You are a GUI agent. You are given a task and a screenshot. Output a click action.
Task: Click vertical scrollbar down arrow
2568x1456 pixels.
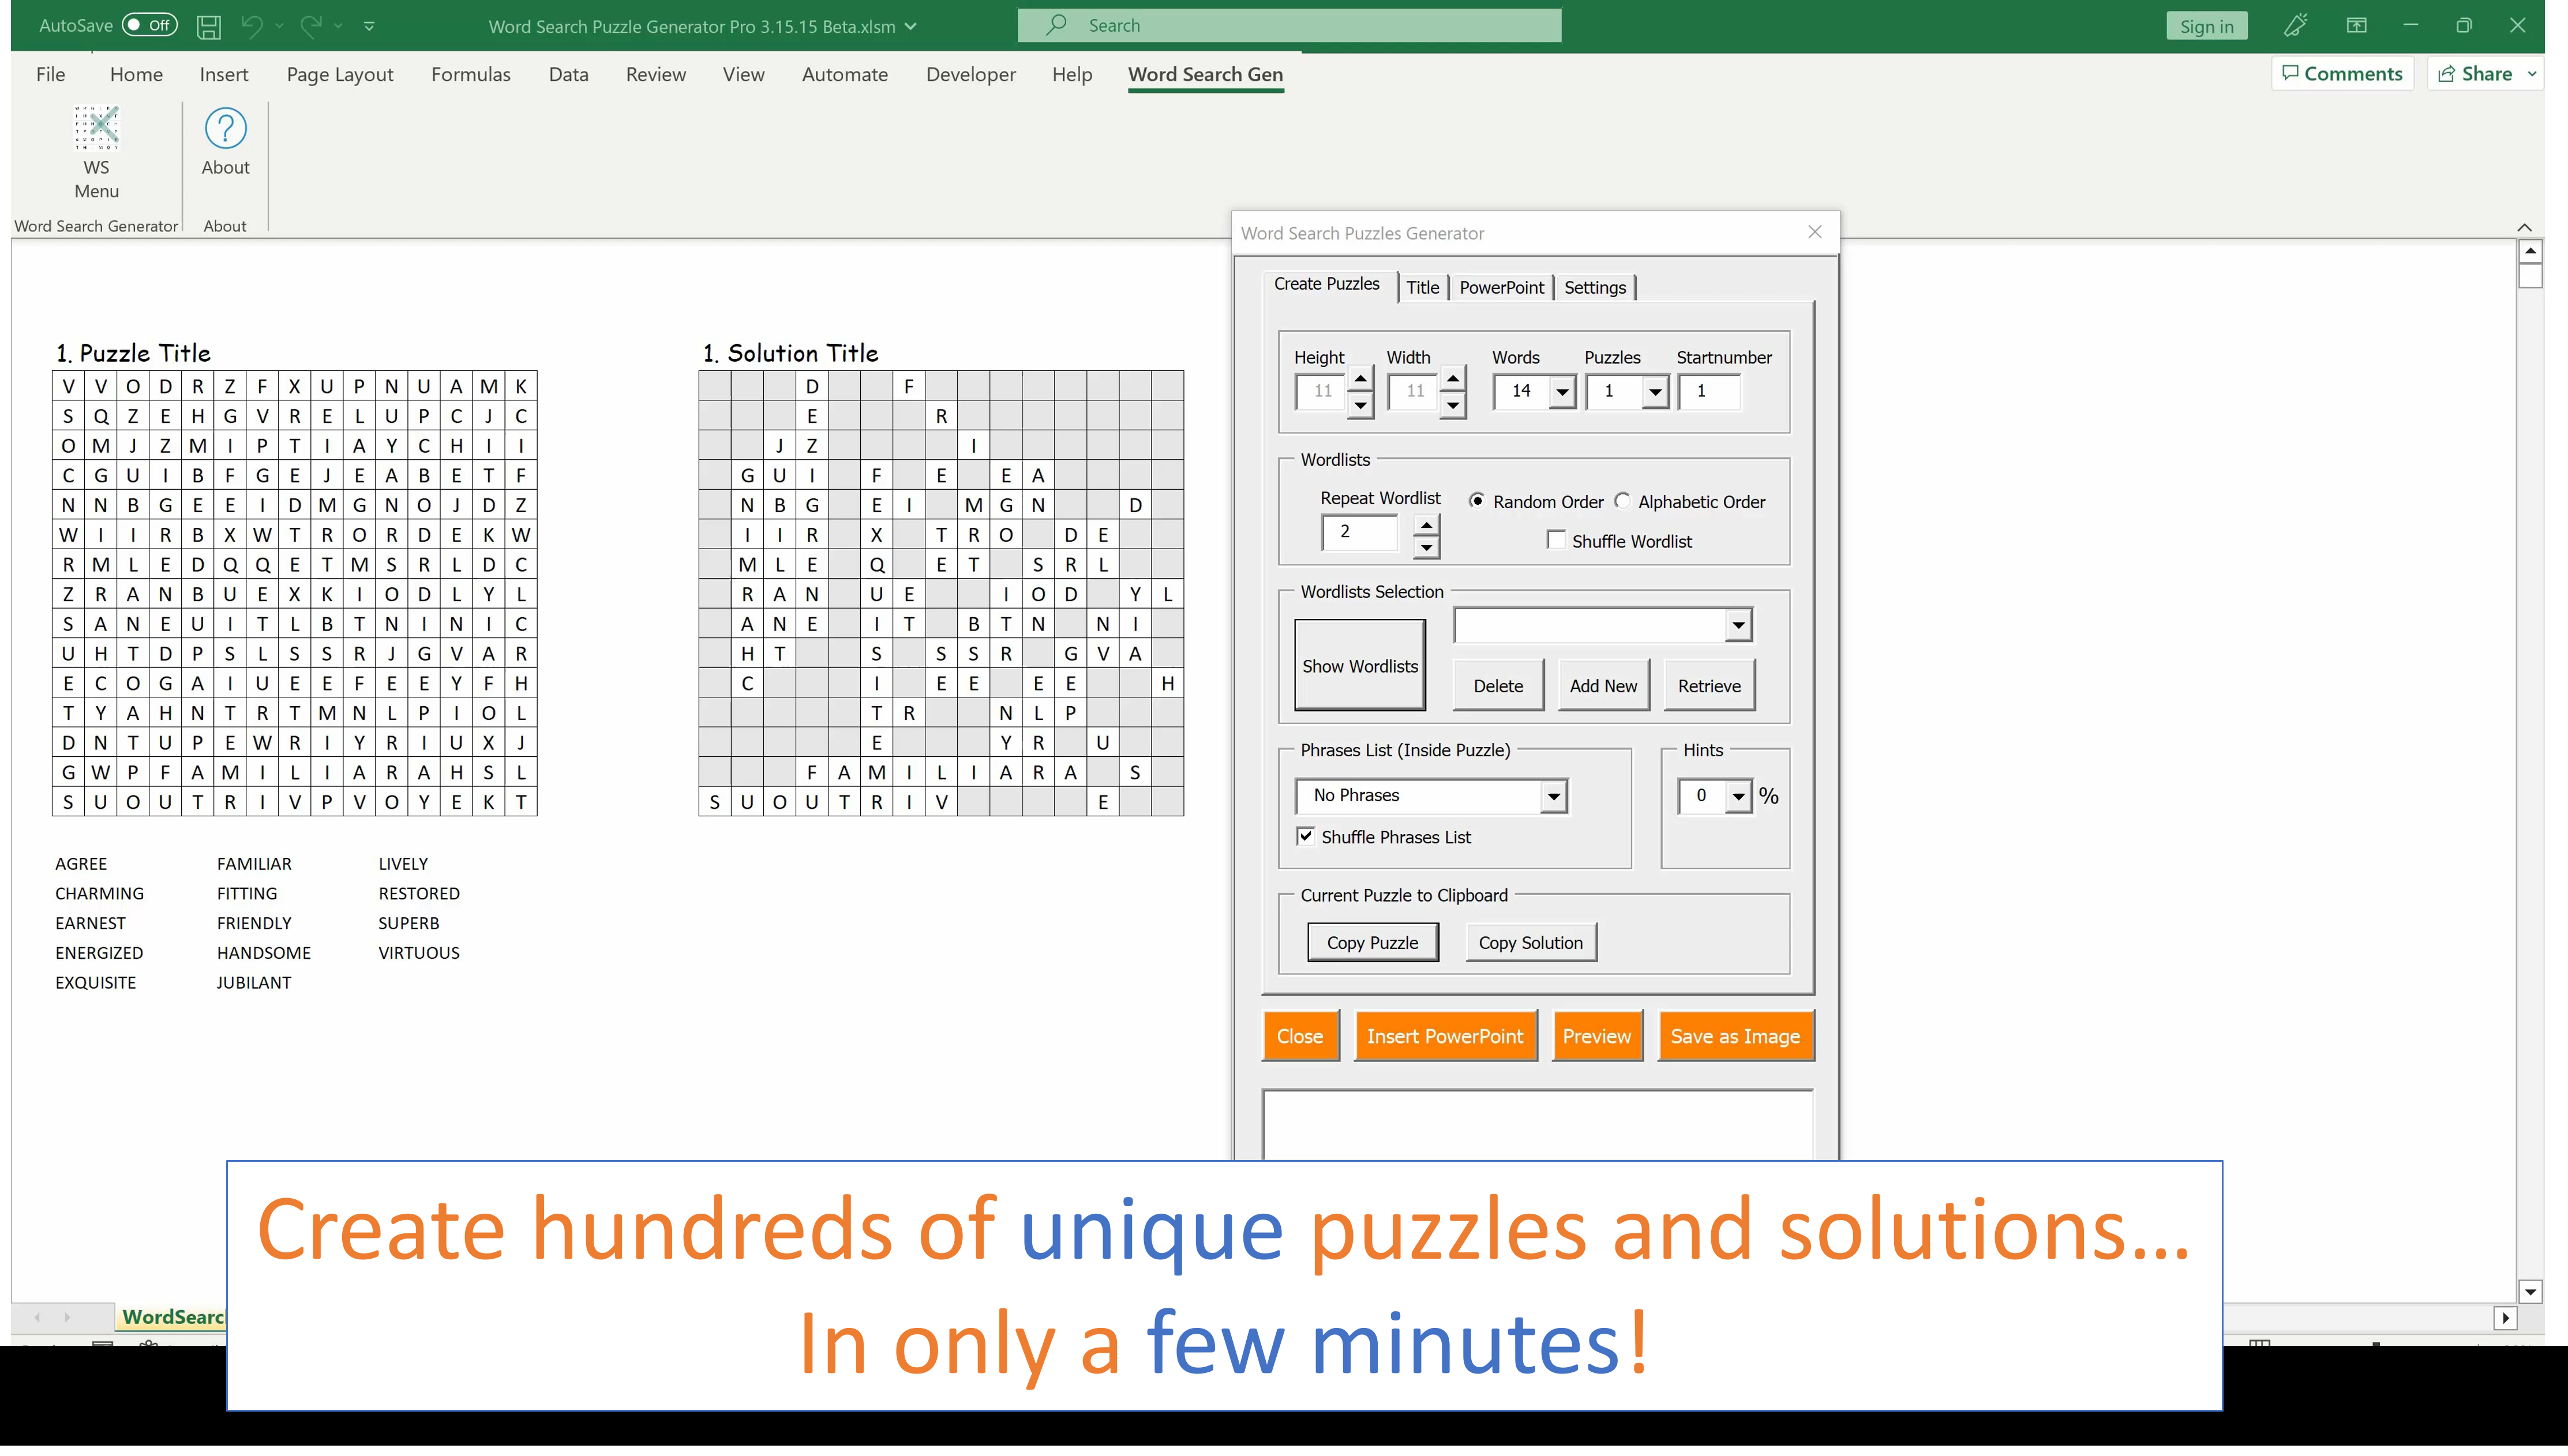pos(2530,1292)
